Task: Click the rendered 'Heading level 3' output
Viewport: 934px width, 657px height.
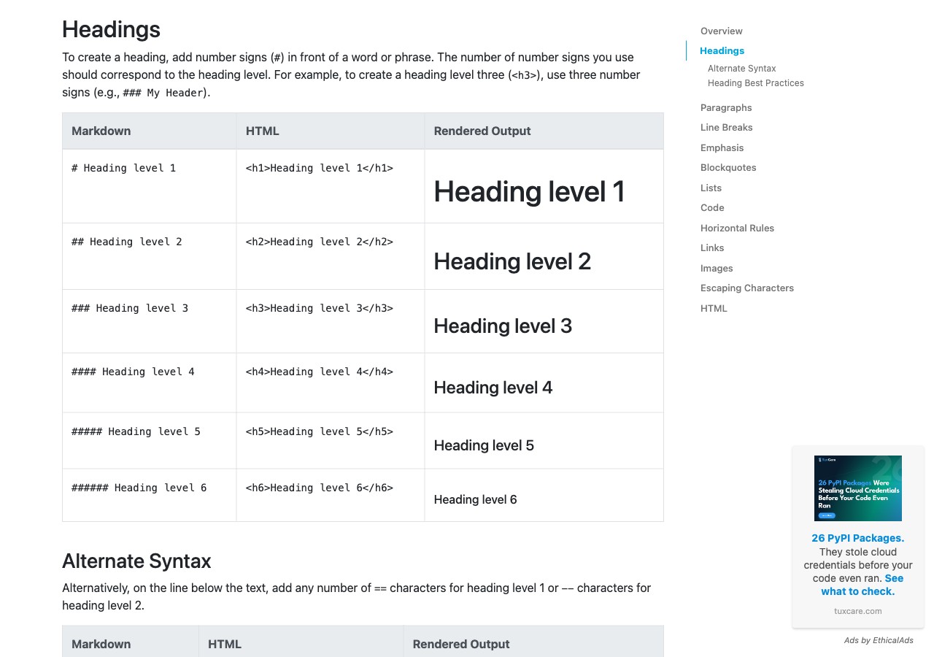Action: (503, 326)
